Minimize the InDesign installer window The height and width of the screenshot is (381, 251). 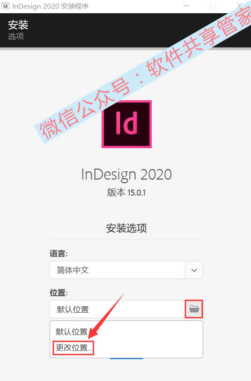tap(186, 5)
